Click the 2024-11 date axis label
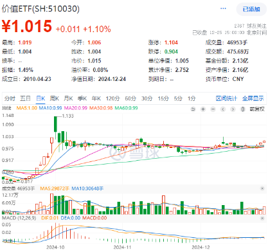Viewport: 268px width, 252px height. tap(122, 248)
